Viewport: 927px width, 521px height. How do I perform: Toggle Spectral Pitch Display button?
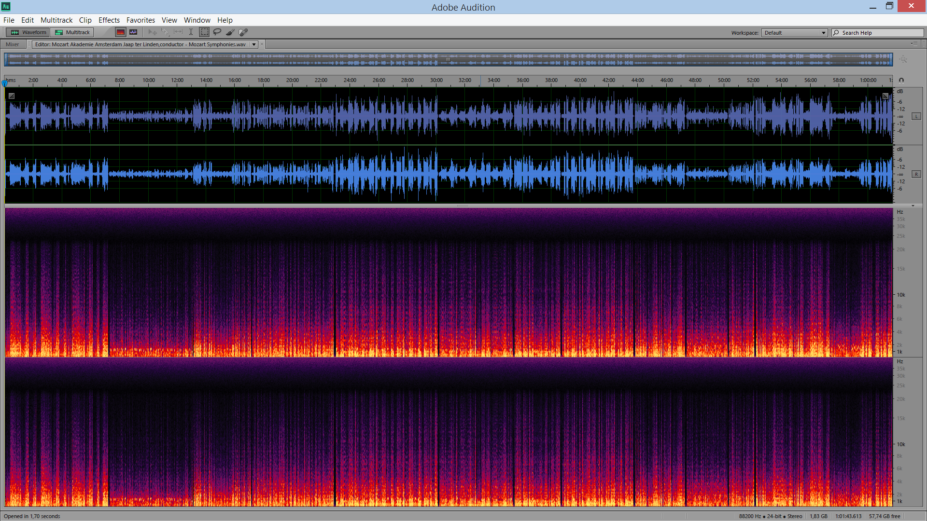point(134,32)
